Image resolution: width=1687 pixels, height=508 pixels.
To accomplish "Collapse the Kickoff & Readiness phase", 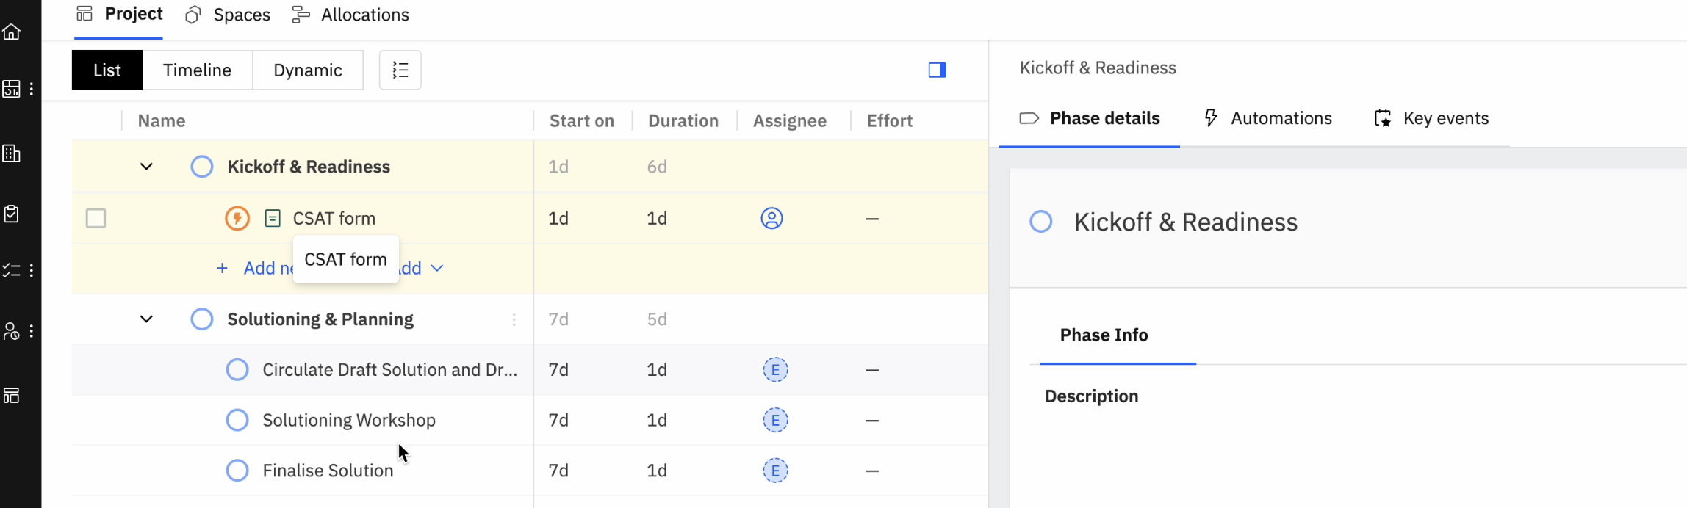I will click(x=146, y=167).
